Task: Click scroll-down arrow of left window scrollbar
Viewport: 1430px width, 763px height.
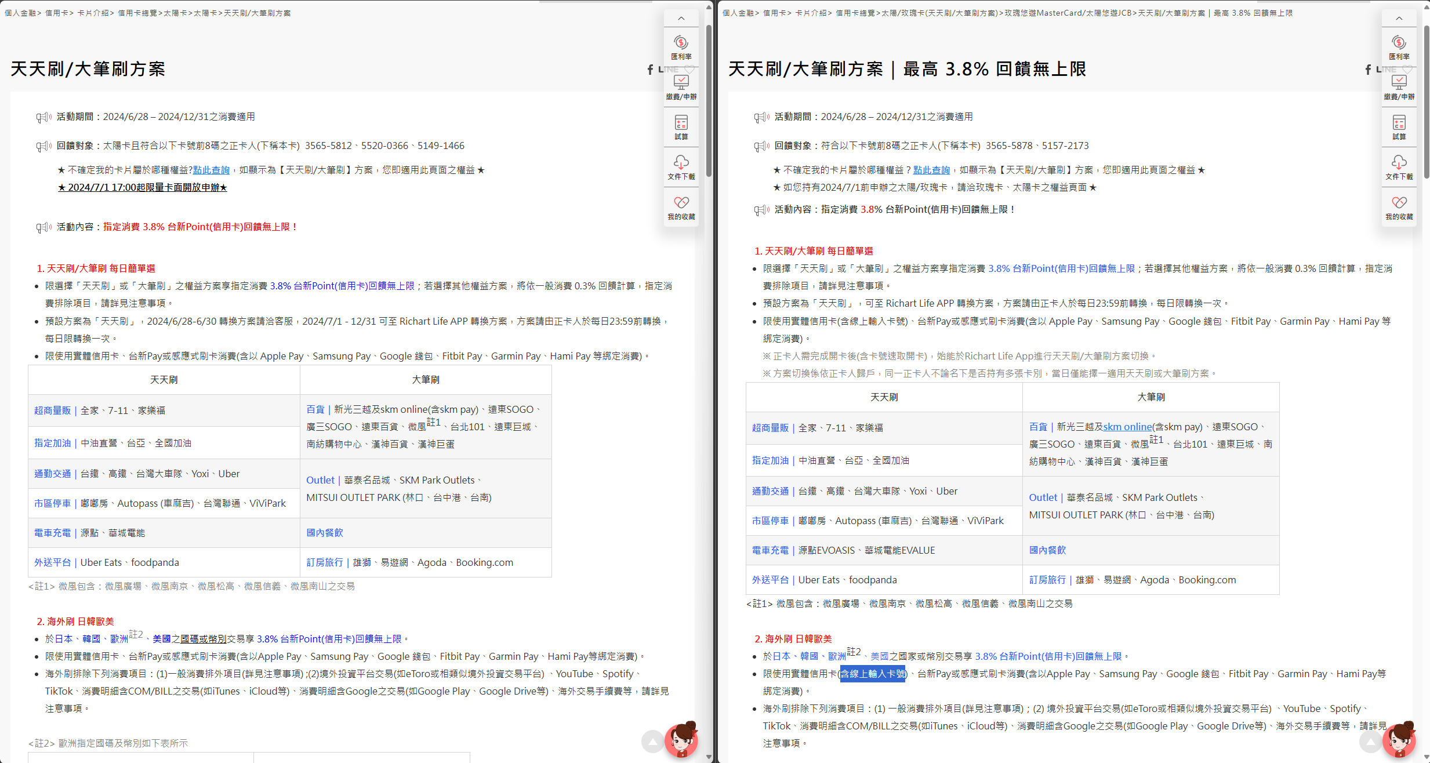Action: (709, 757)
